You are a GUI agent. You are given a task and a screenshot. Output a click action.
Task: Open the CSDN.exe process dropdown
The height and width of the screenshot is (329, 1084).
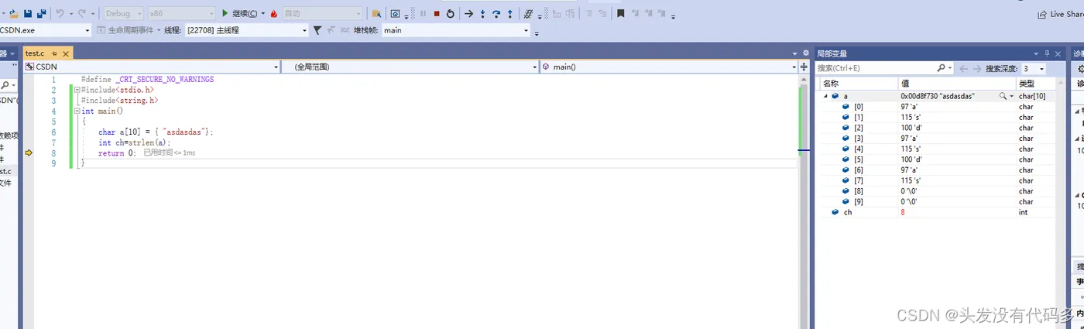tap(46, 30)
